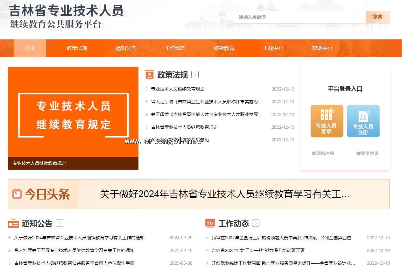Click the 通知公告 section heading icon
The image size is (402, 271).
coord(13,224)
